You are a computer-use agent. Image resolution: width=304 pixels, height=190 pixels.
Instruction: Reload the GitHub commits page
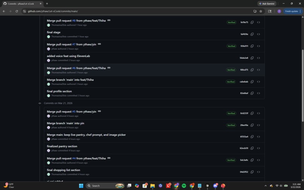(17, 11)
